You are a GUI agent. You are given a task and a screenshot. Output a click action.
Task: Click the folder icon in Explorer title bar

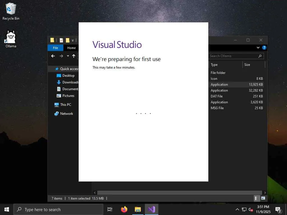coord(52,40)
